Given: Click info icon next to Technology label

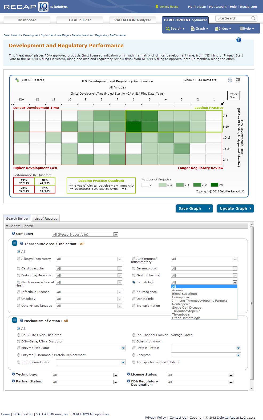Looking at the screenshot, I should click(13, 374).
